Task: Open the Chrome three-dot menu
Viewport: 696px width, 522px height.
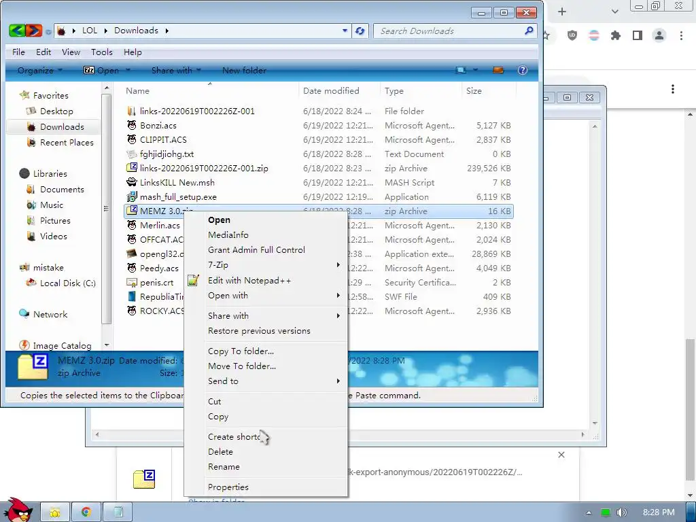Action: tap(681, 35)
